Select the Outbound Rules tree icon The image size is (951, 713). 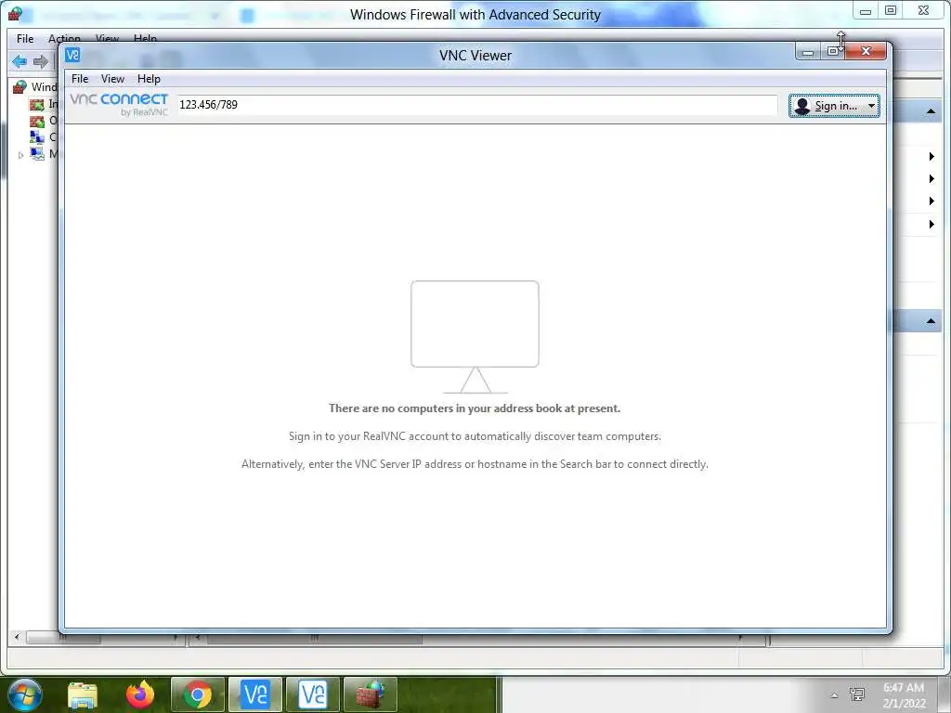coord(37,121)
